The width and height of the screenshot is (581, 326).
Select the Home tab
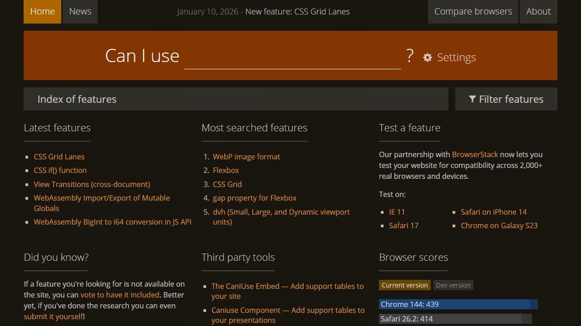[42, 11]
